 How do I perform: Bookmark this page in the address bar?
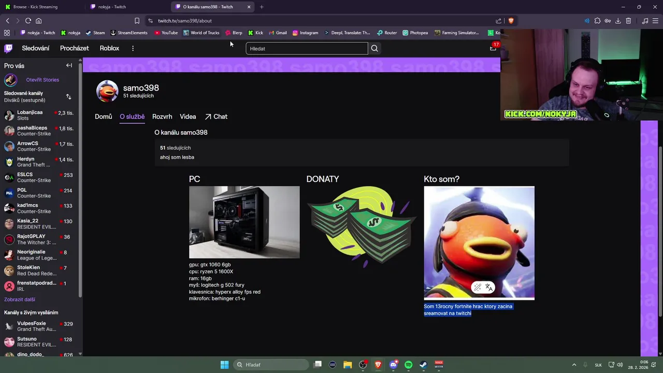click(x=137, y=21)
